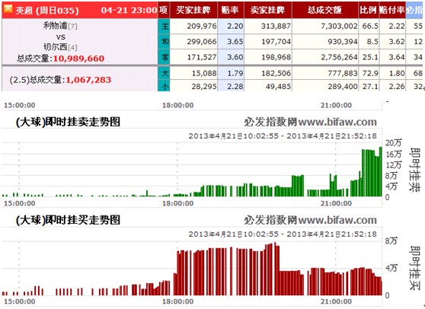The height and width of the screenshot is (309, 425).
Task: Click turnover value 7,303,002
Action: (339, 27)
